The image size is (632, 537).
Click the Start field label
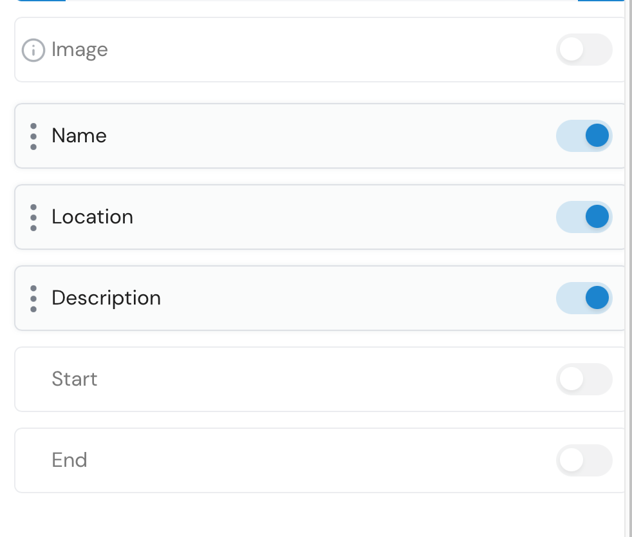pos(75,379)
